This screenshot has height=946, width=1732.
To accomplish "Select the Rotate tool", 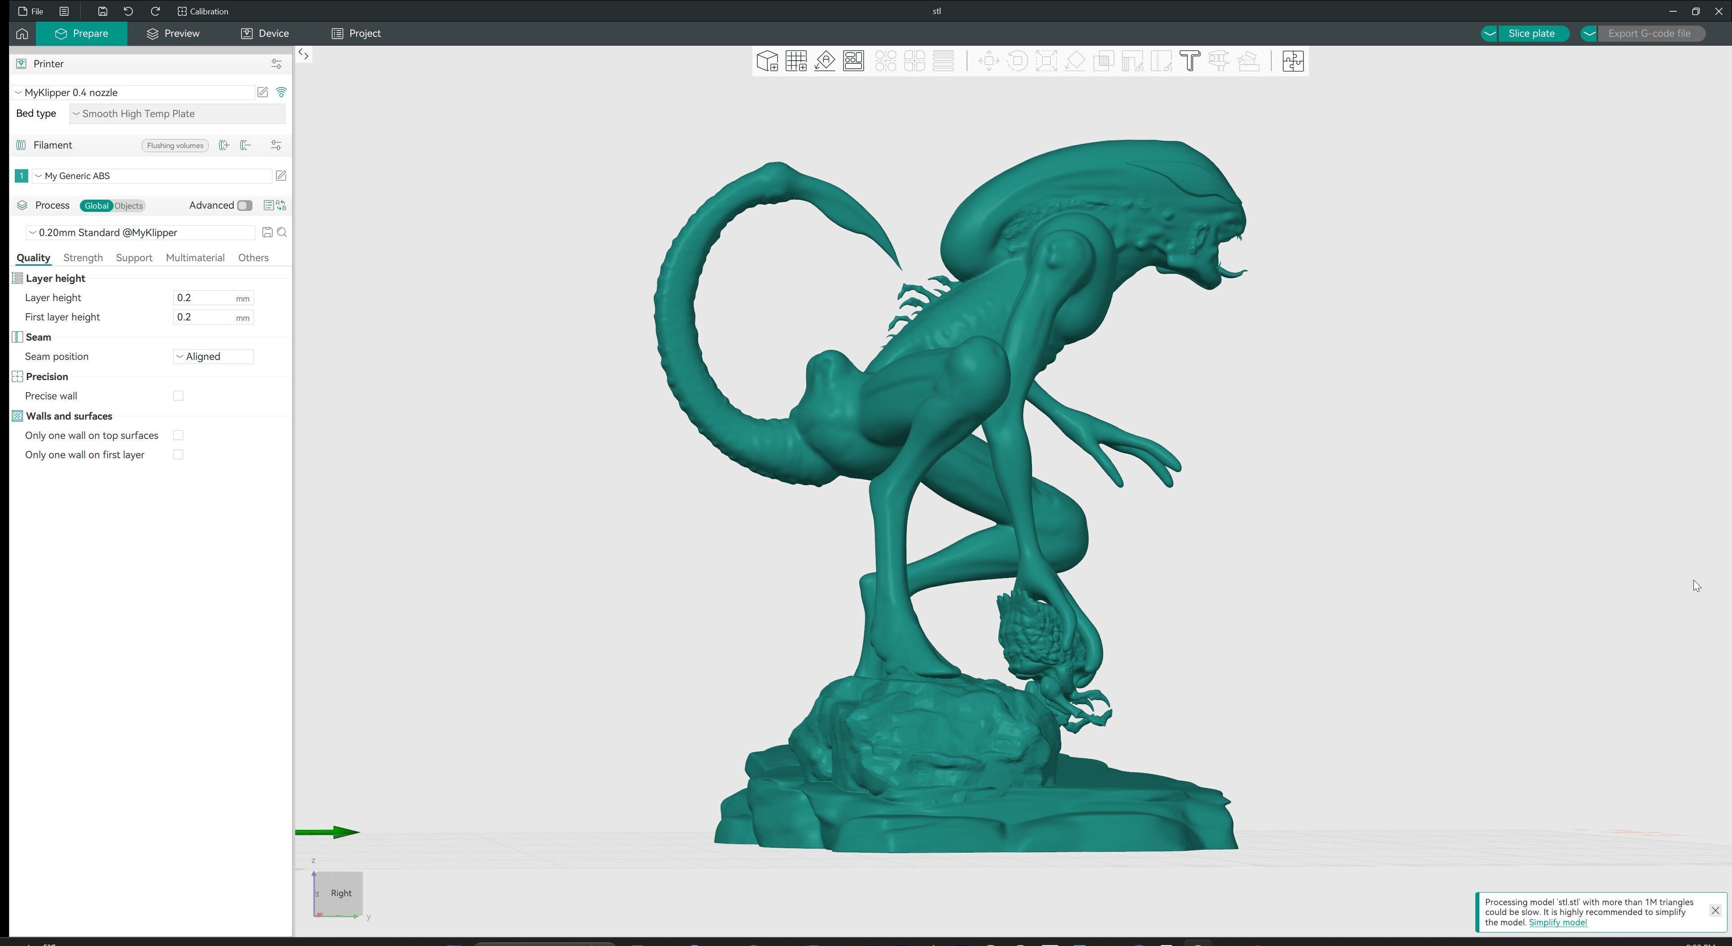I will pyautogui.click(x=1018, y=61).
